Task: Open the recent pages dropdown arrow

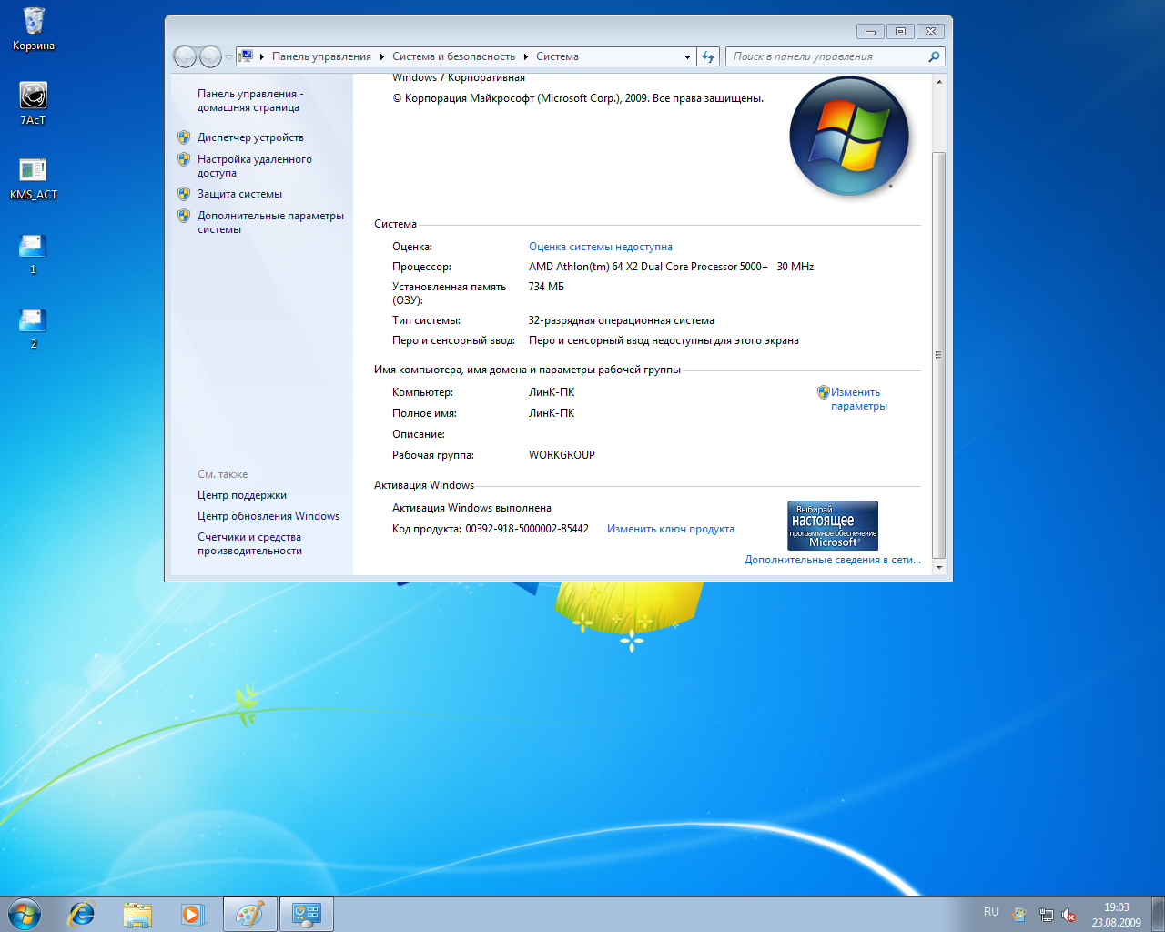Action: point(228,57)
